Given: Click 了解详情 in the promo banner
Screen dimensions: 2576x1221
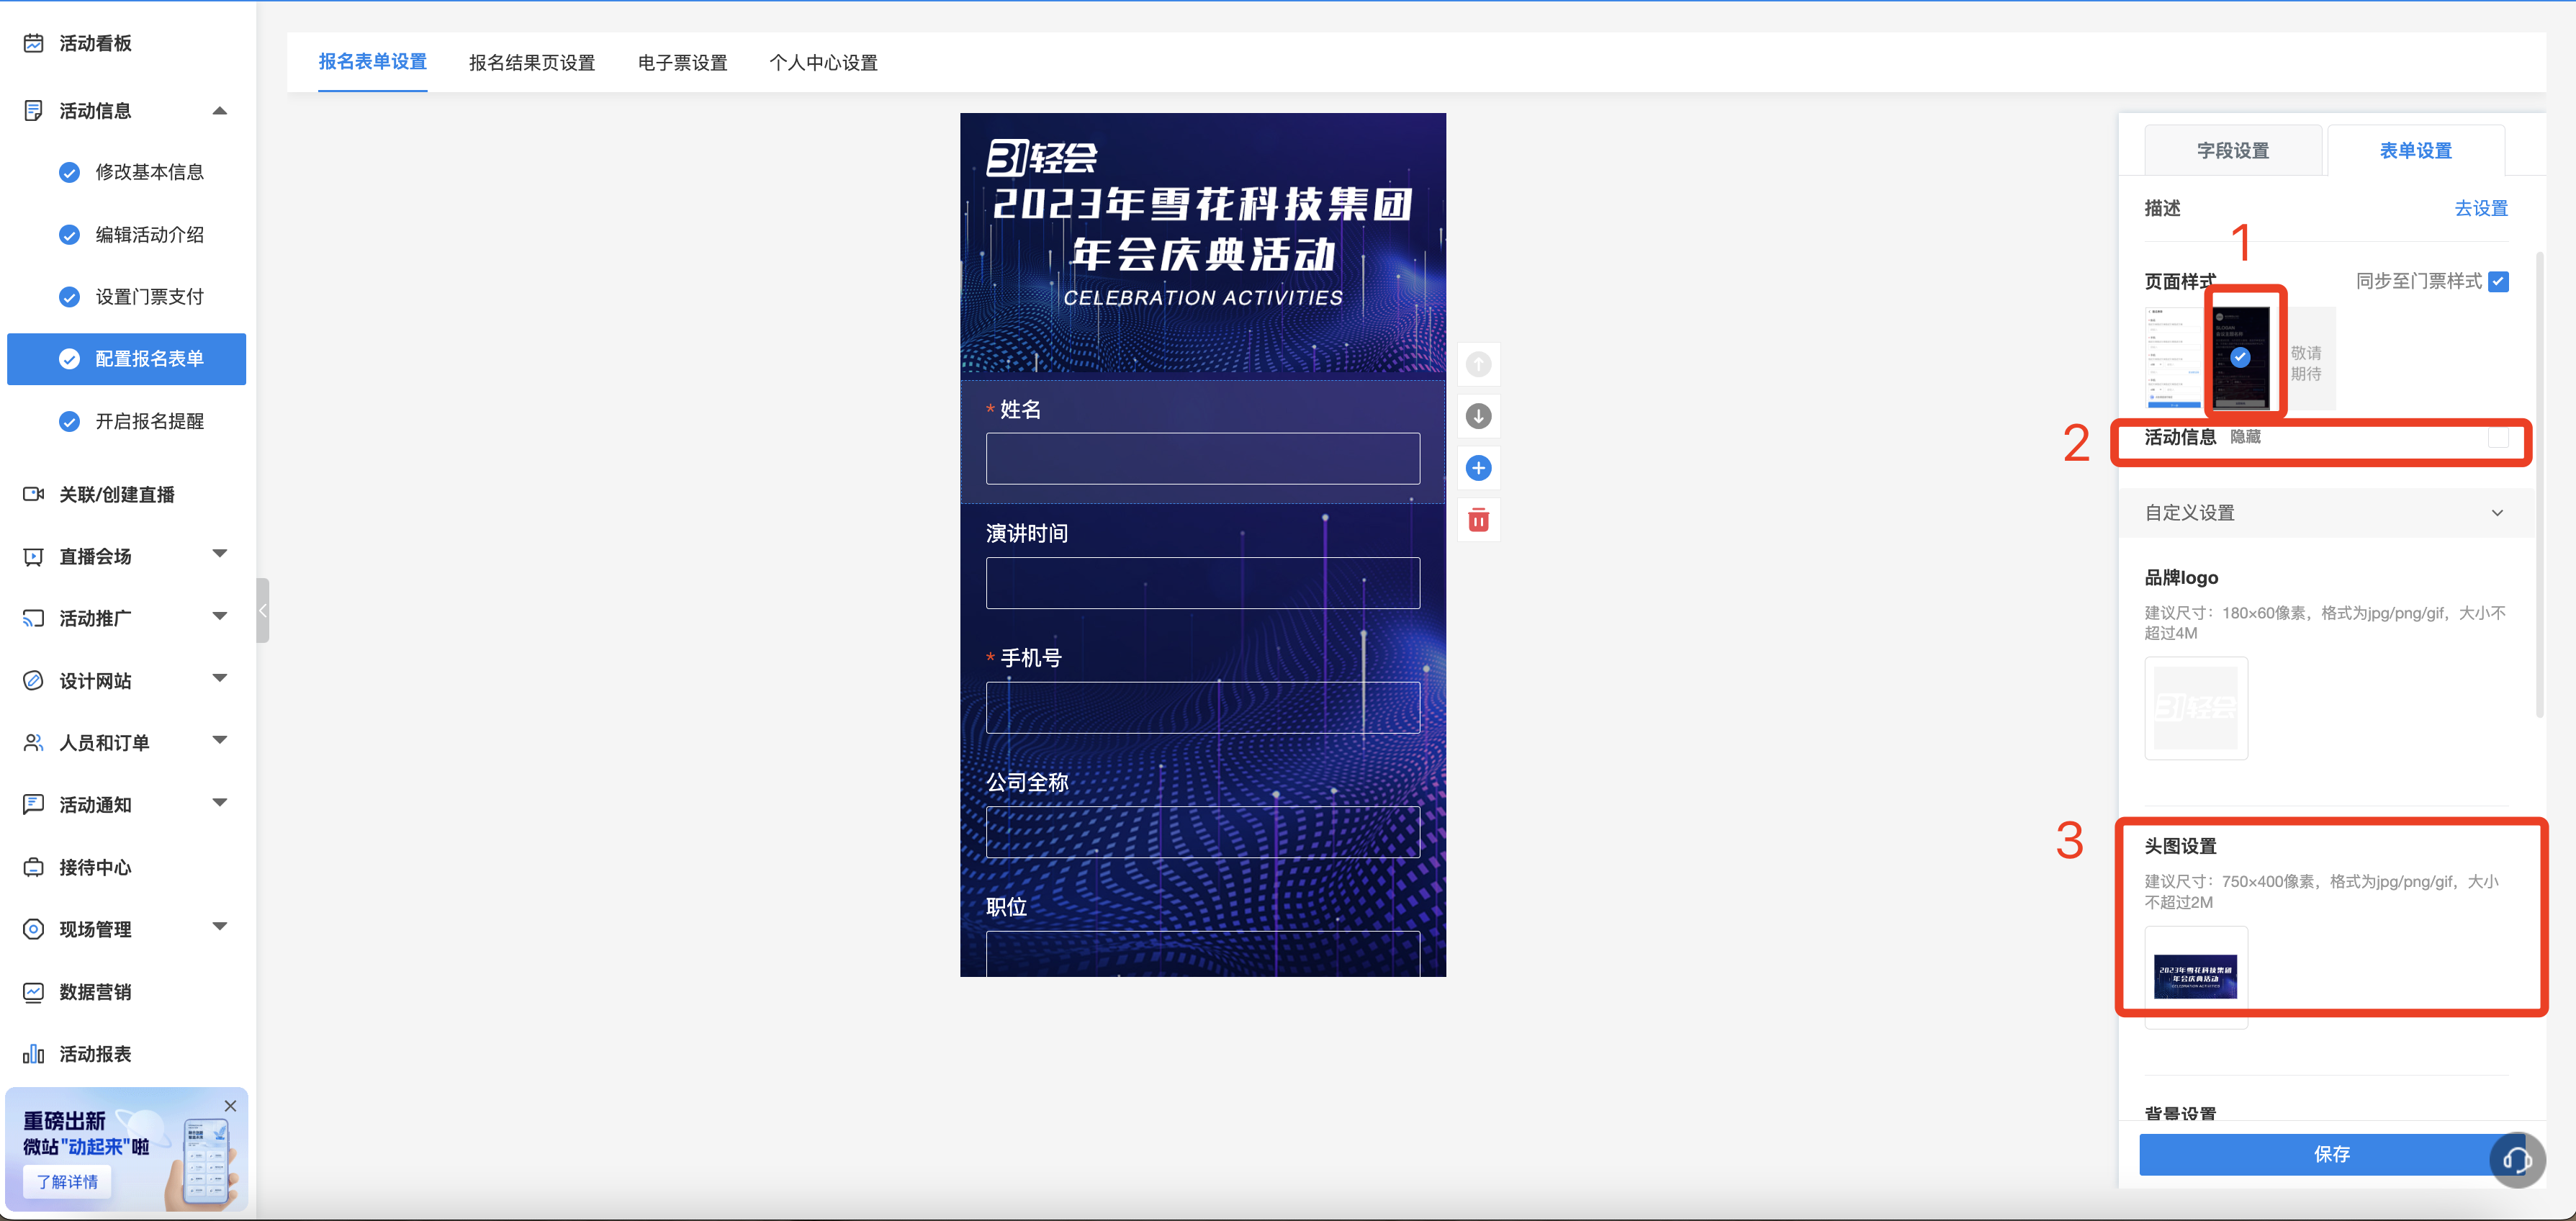Looking at the screenshot, I should pyautogui.click(x=68, y=1182).
